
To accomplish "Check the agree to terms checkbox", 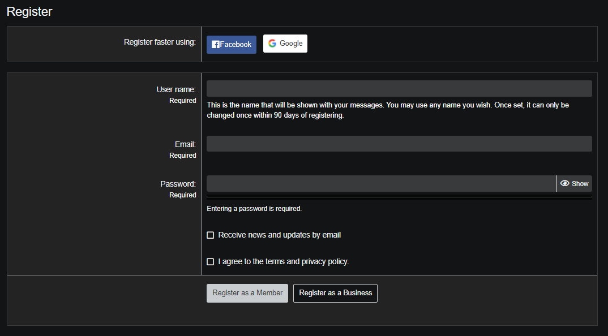I will (211, 261).
